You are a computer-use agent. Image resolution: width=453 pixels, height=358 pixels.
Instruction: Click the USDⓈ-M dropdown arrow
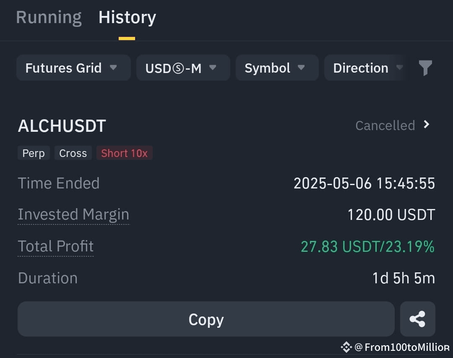(213, 68)
